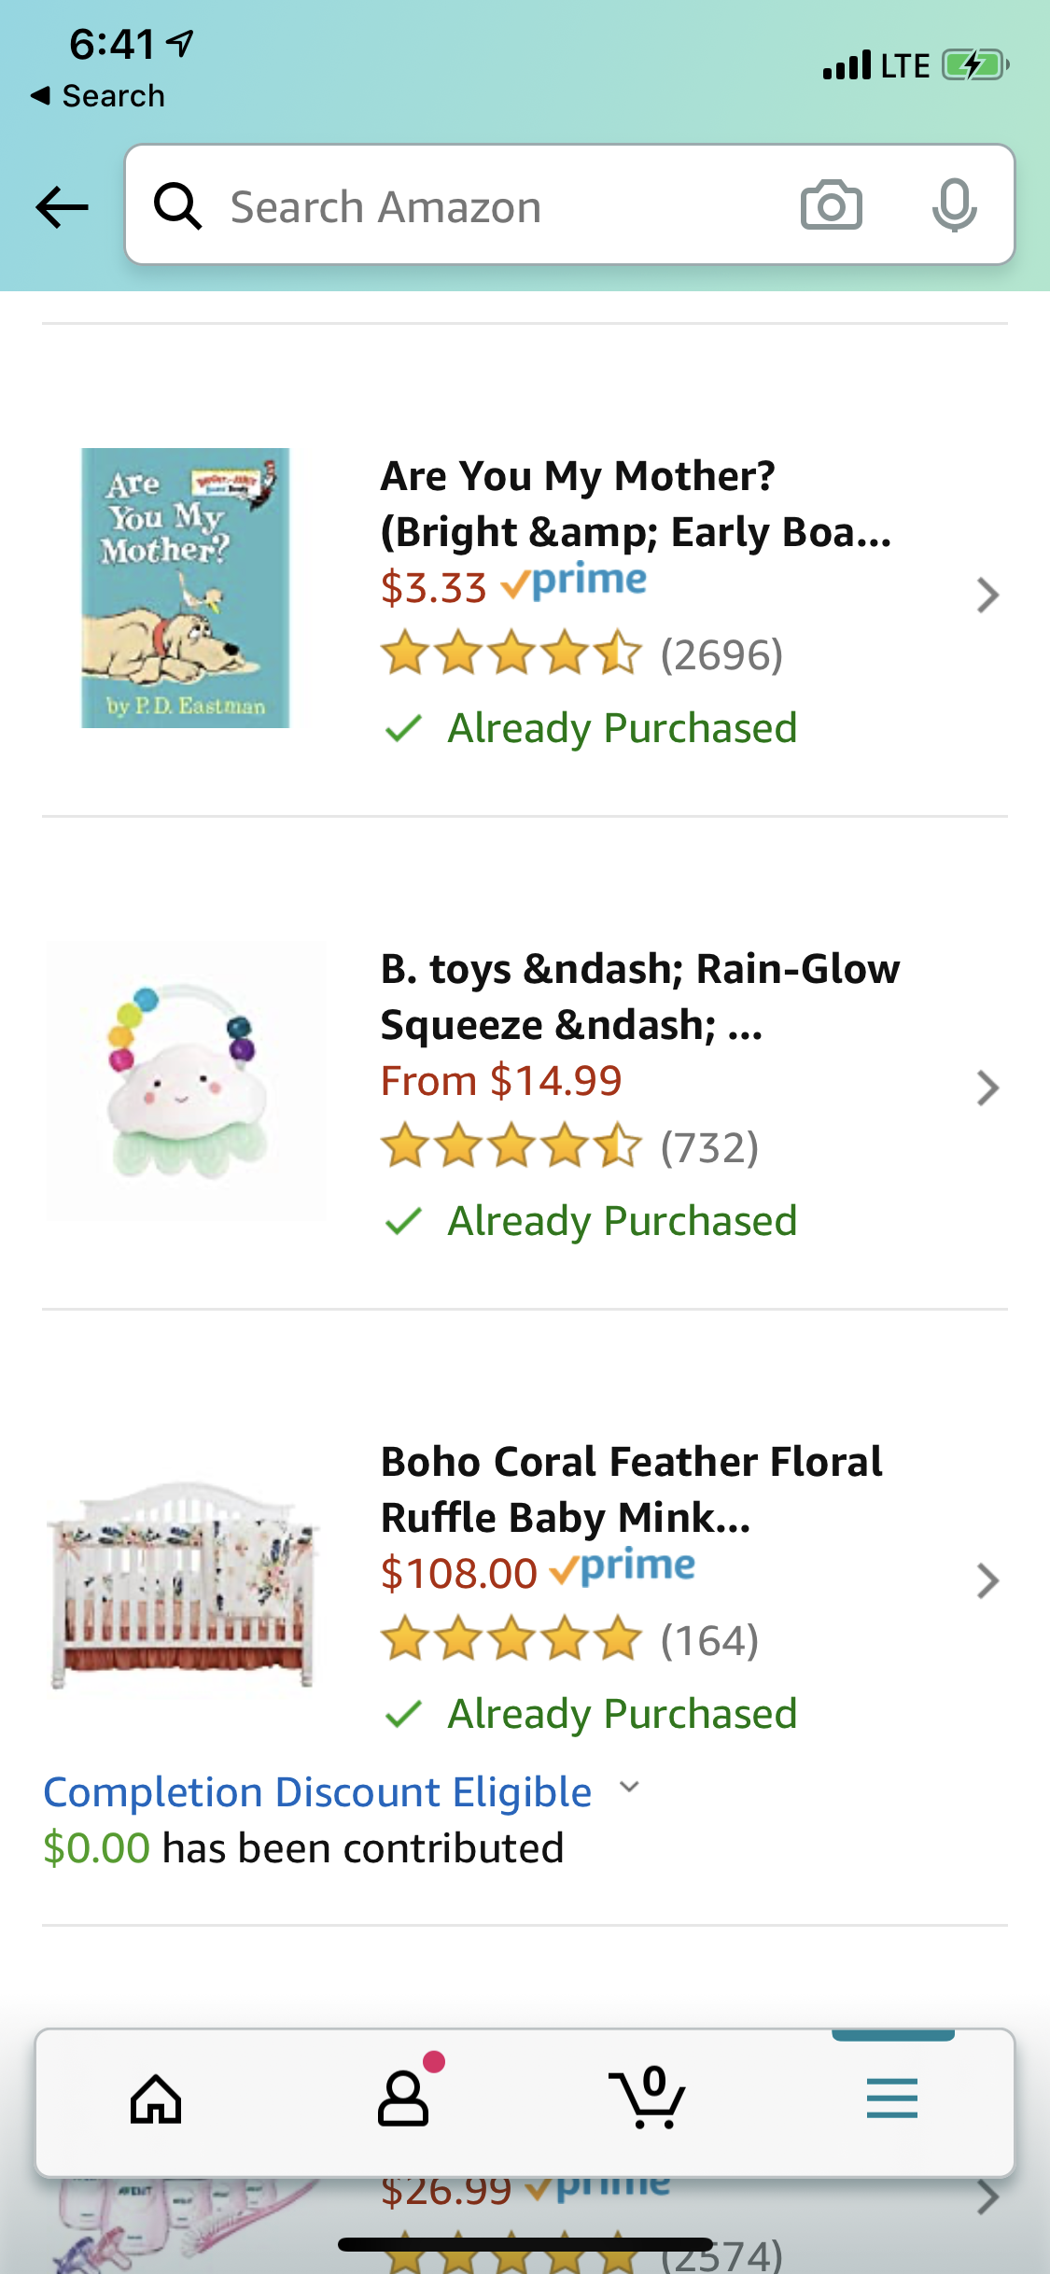Viewport: 1050px width, 2274px height.
Task: Return to Search app via status bar
Action: point(98,95)
